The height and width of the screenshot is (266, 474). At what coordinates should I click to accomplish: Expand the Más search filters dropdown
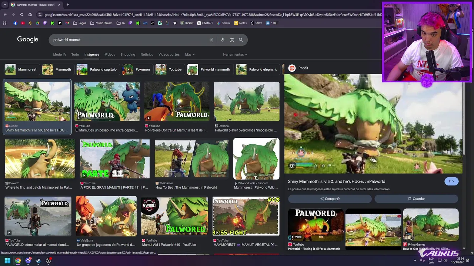point(190,55)
